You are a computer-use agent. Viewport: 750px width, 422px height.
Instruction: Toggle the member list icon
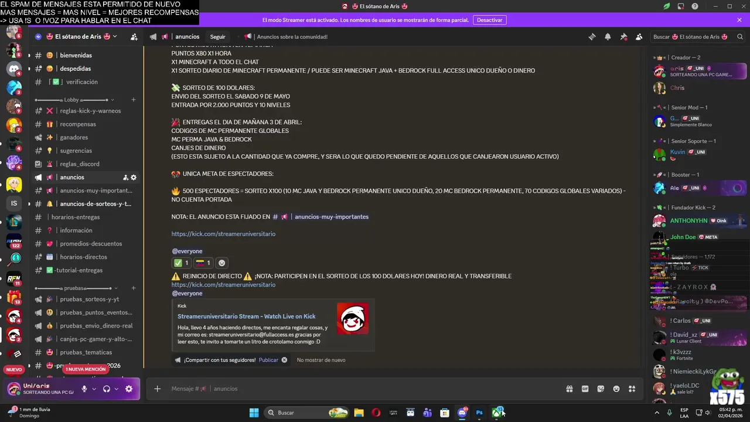pyautogui.click(x=639, y=36)
